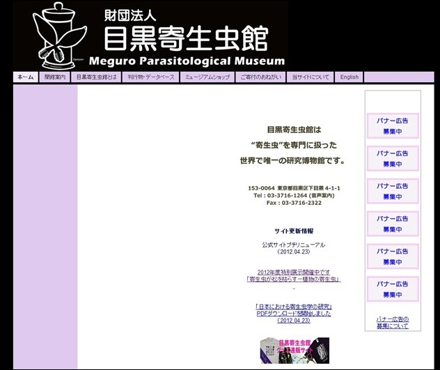The width and height of the screenshot is (440, 370).
Task: Click the museum jar and parasite logo
Action: coord(59,36)
